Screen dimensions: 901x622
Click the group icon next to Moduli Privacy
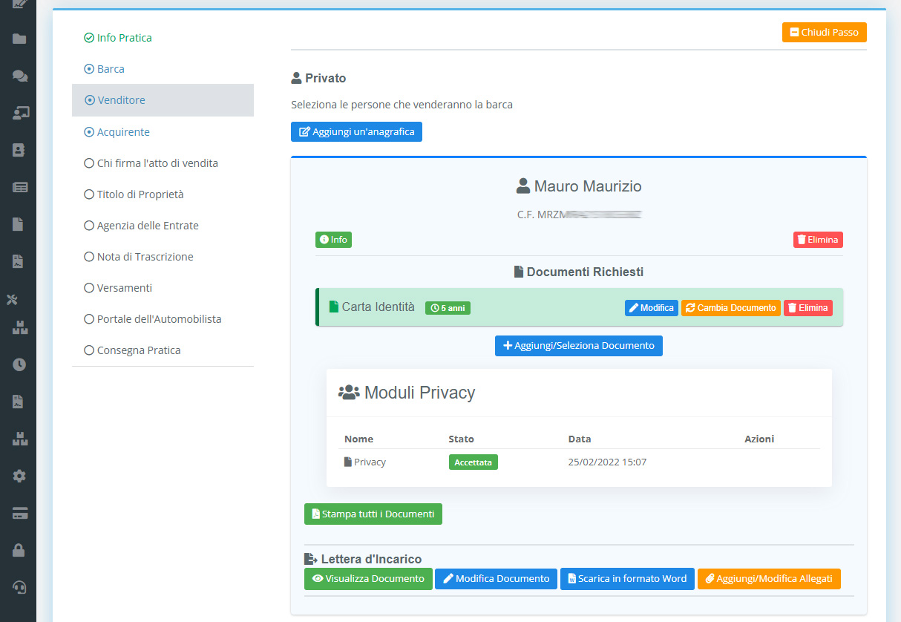click(349, 392)
